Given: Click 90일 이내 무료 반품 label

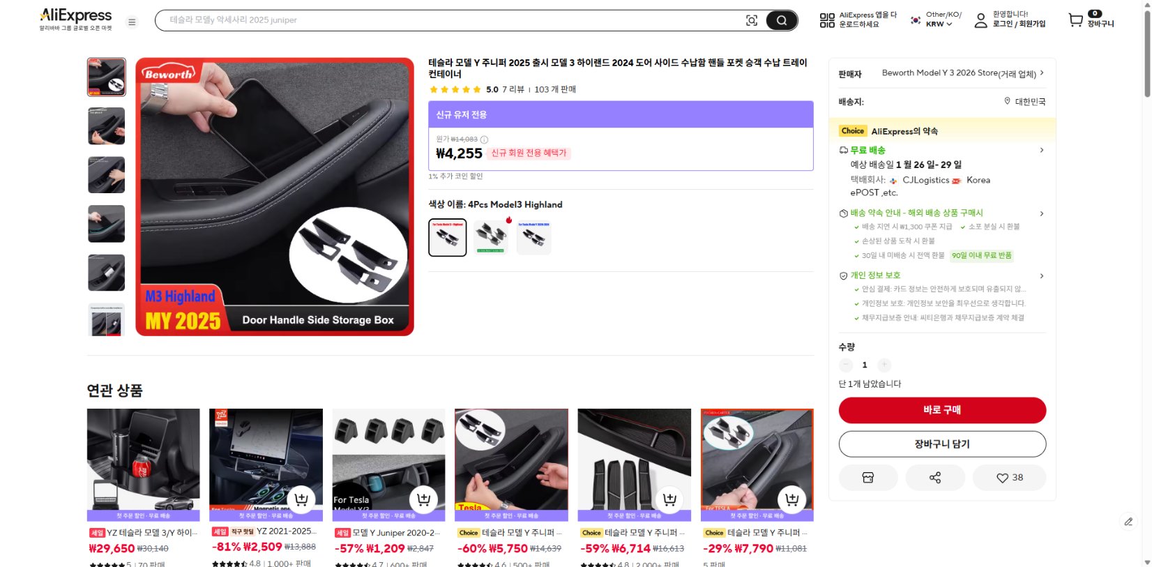Looking at the screenshot, I should pos(982,255).
